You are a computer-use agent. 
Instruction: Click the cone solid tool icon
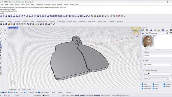[x=6, y=16]
